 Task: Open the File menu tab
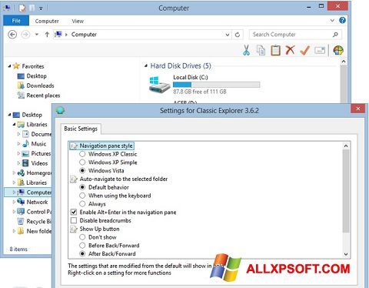16,21
